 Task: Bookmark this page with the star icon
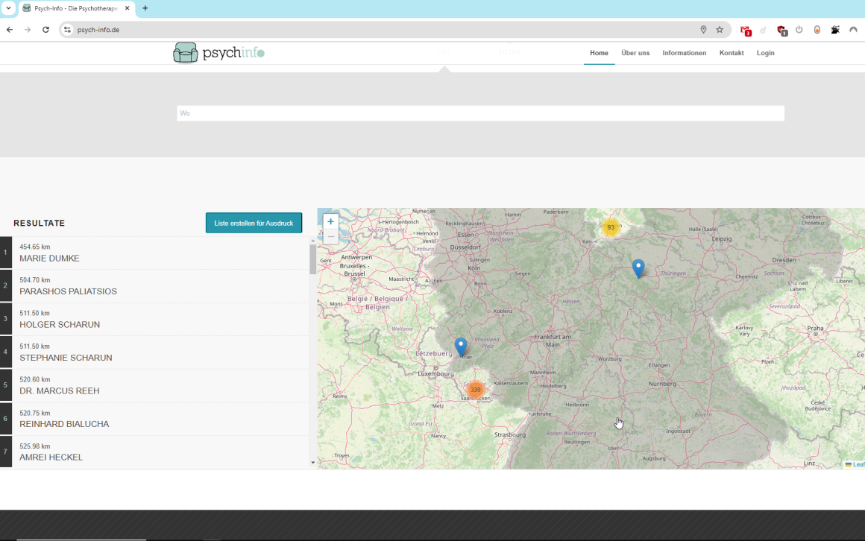tap(720, 30)
